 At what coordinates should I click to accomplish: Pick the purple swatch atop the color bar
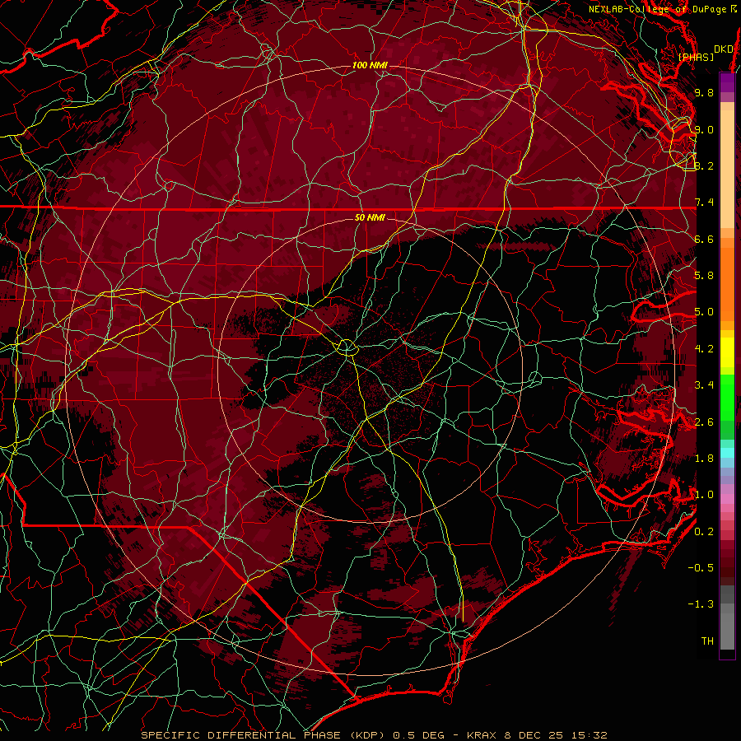727,82
